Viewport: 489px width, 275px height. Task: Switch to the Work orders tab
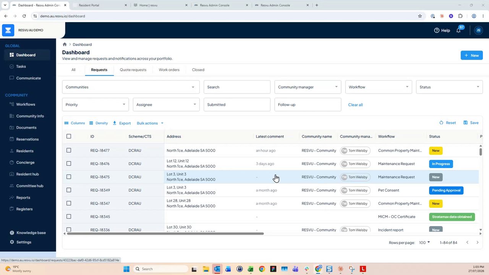(x=169, y=70)
